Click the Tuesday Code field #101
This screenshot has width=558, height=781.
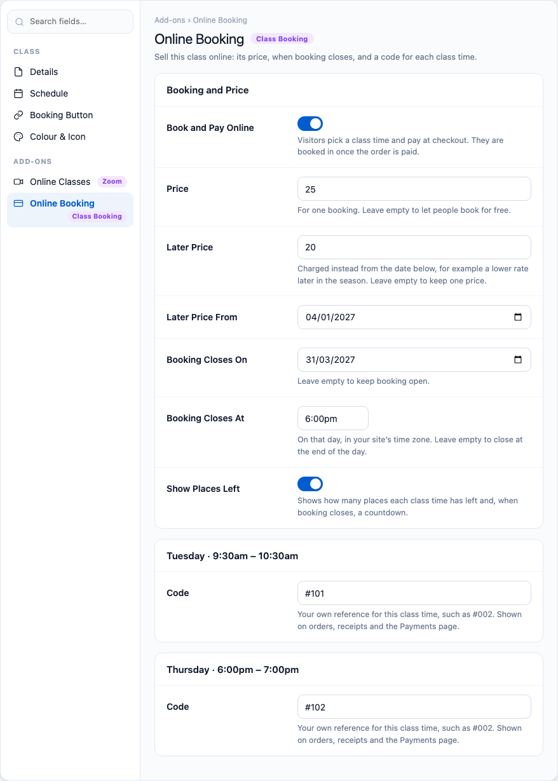414,593
